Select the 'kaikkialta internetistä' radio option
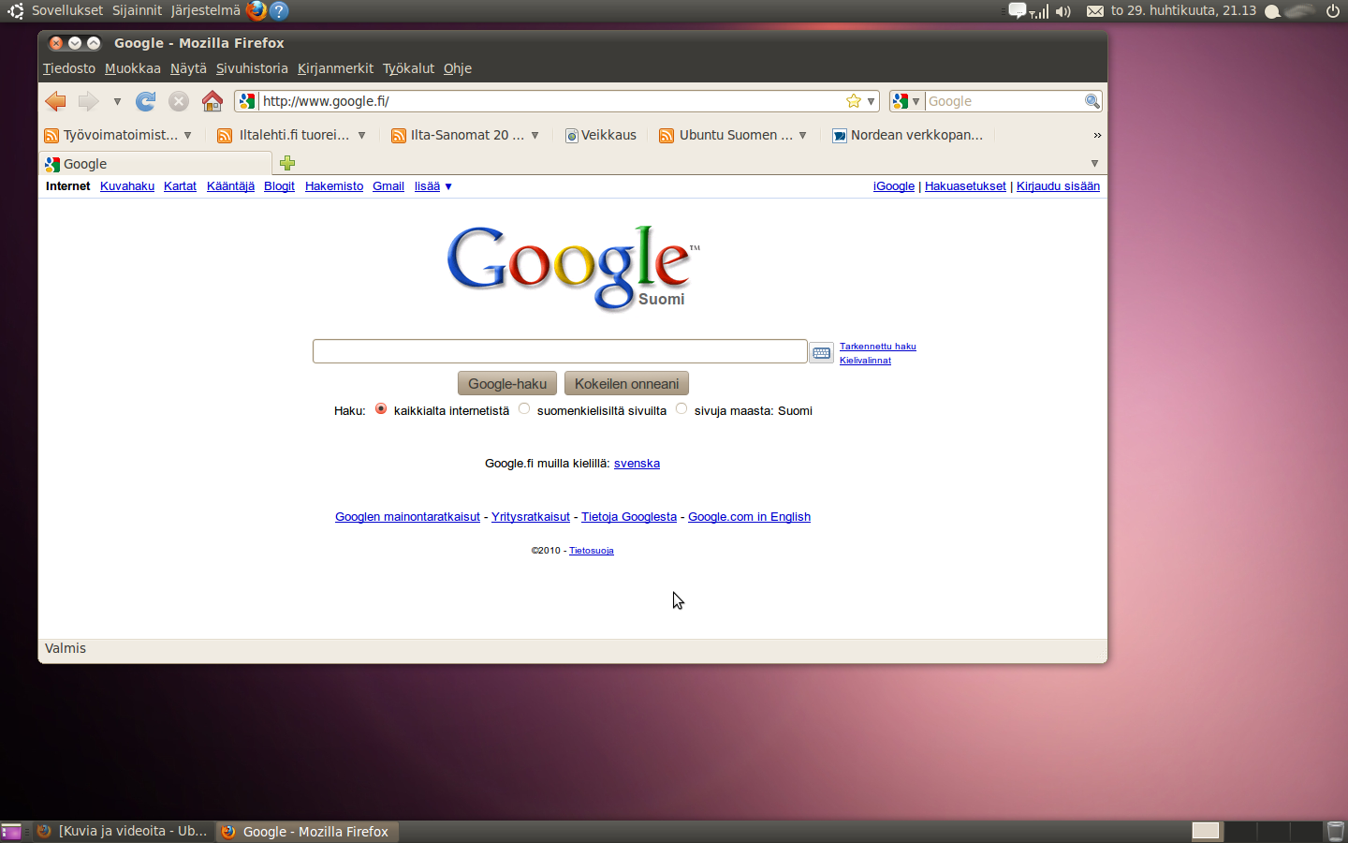The image size is (1348, 843). [x=381, y=409]
